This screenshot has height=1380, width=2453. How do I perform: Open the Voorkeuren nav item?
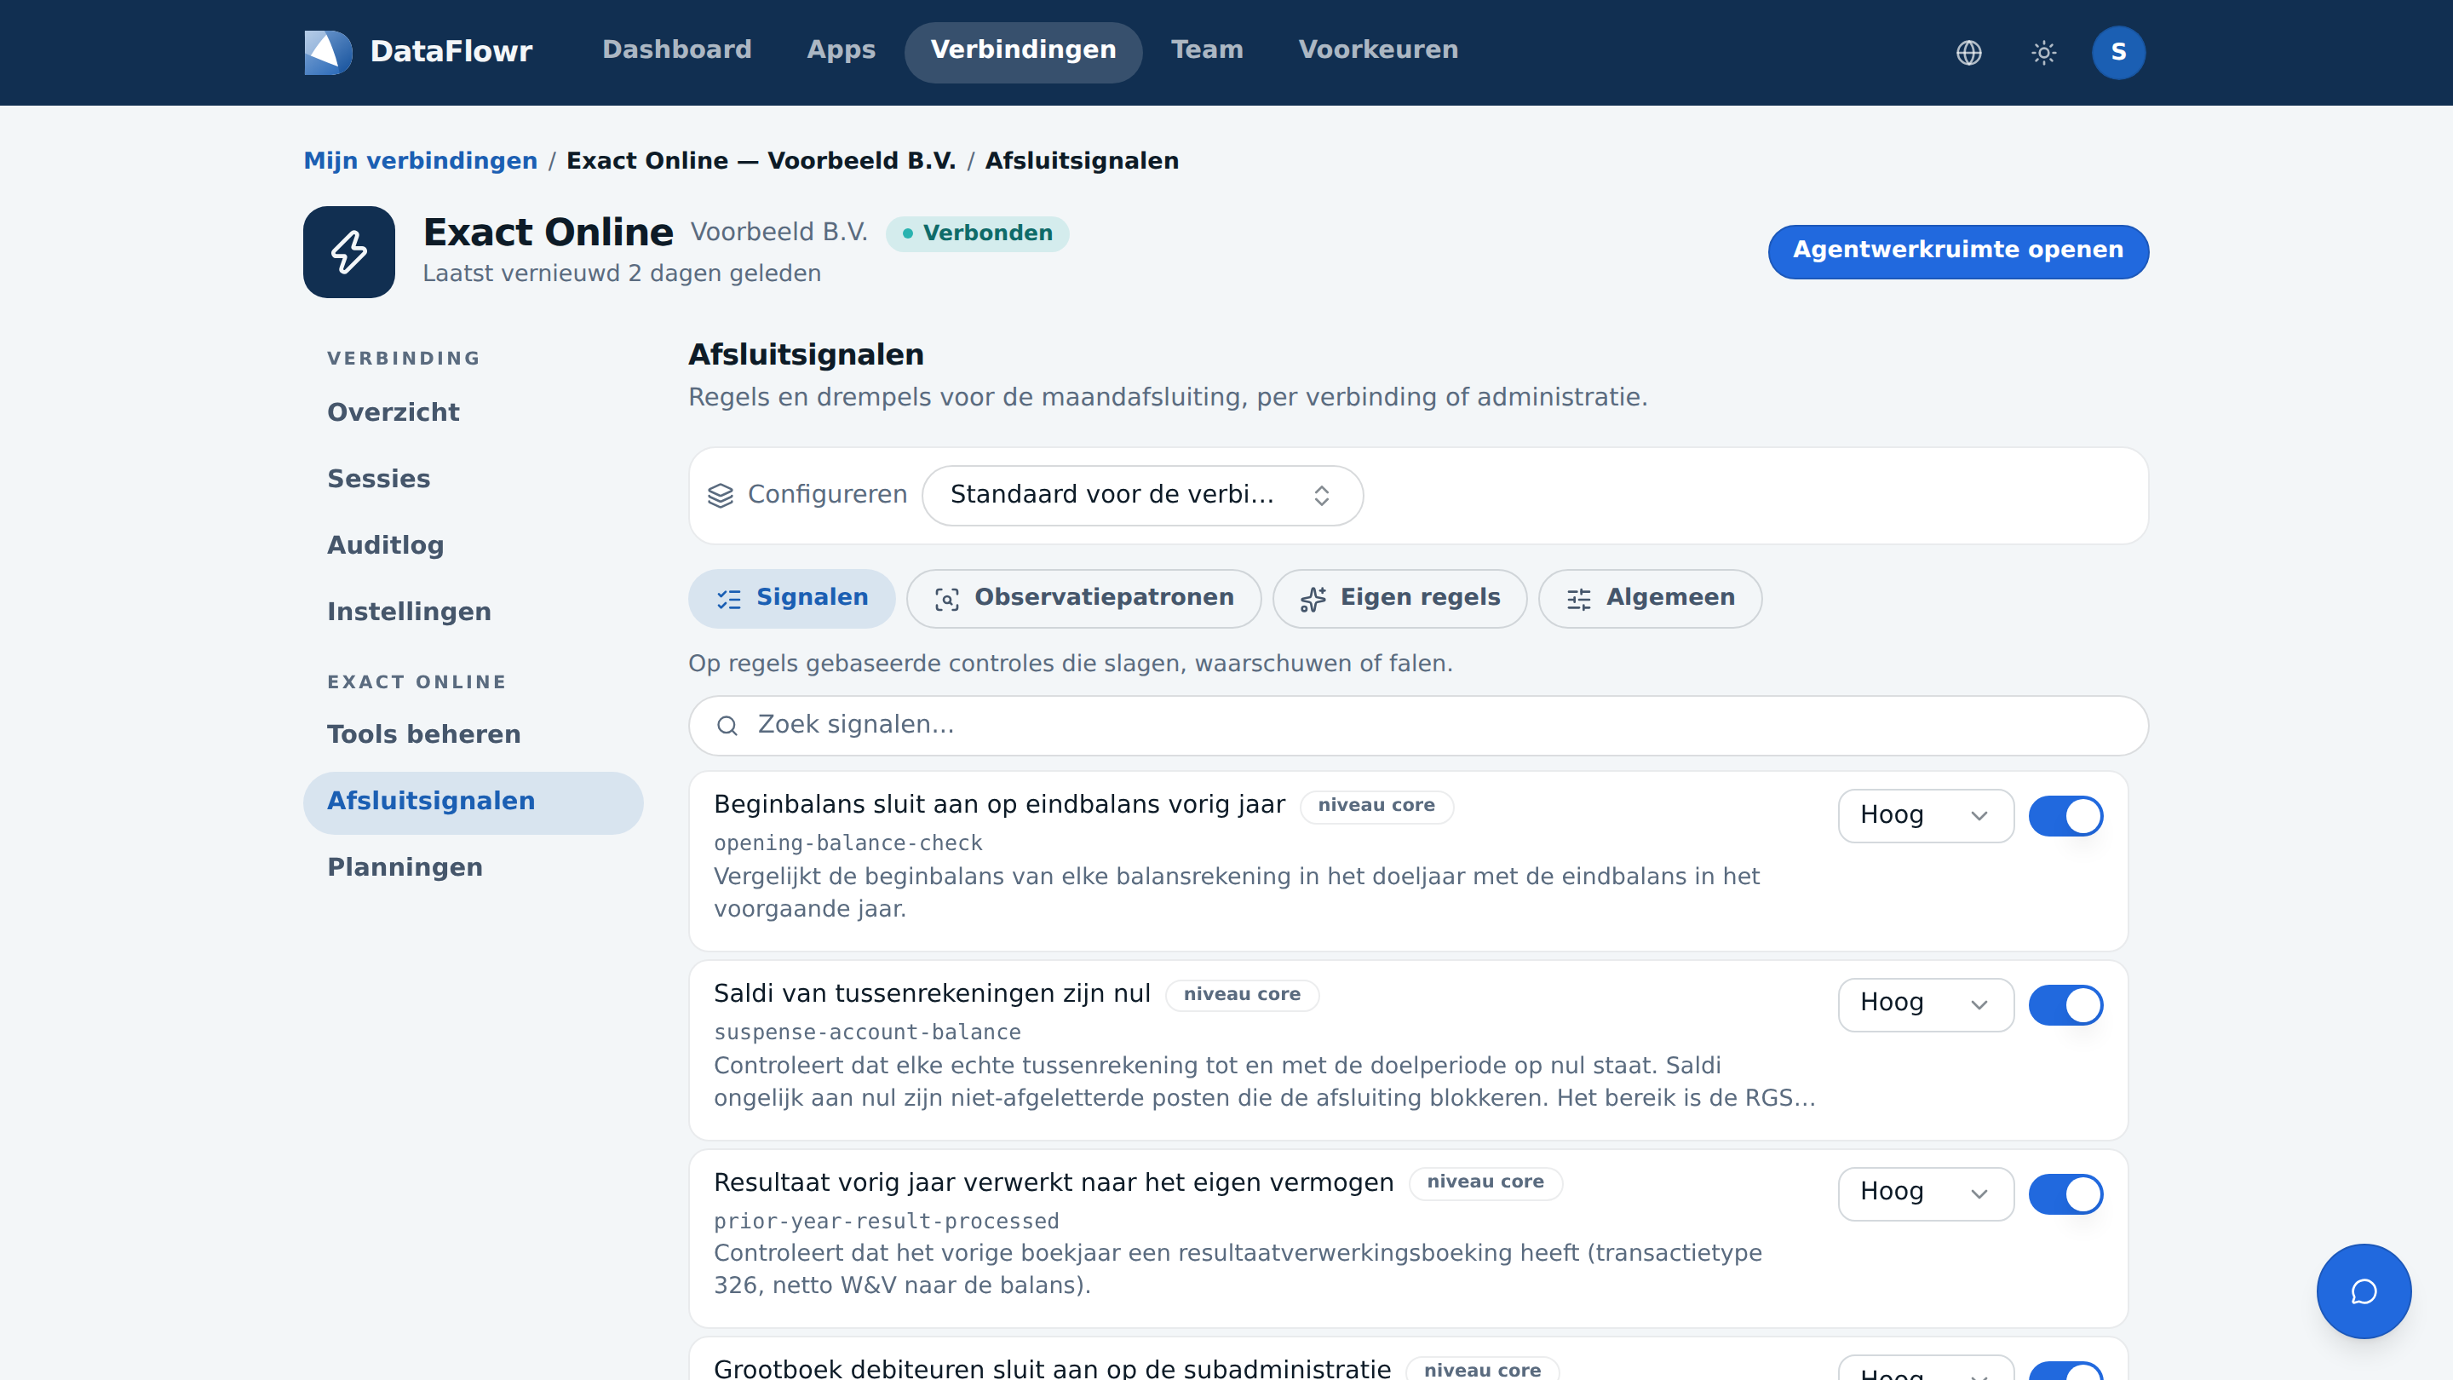[x=1378, y=50]
